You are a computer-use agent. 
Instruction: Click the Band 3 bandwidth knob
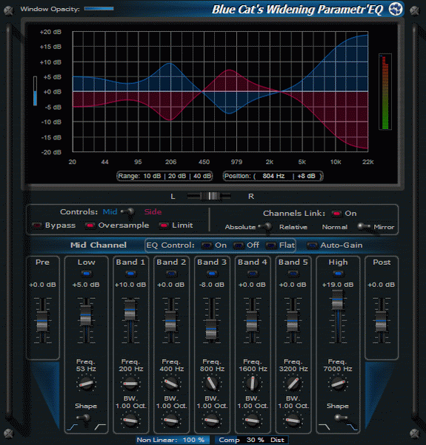(x=212, y=421)
